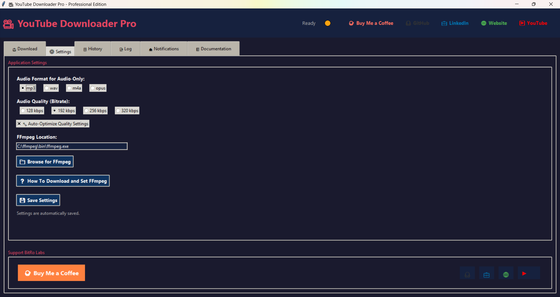Click the Browse for FFmpeg button

tap(45, 162)
